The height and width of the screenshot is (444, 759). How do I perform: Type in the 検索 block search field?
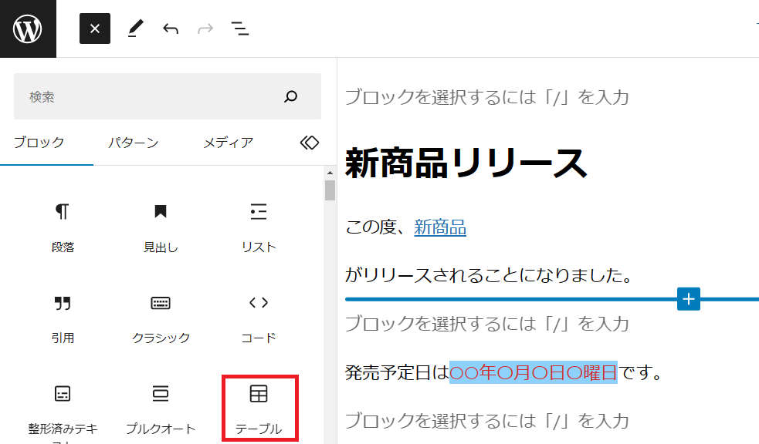tap(147, 97)
